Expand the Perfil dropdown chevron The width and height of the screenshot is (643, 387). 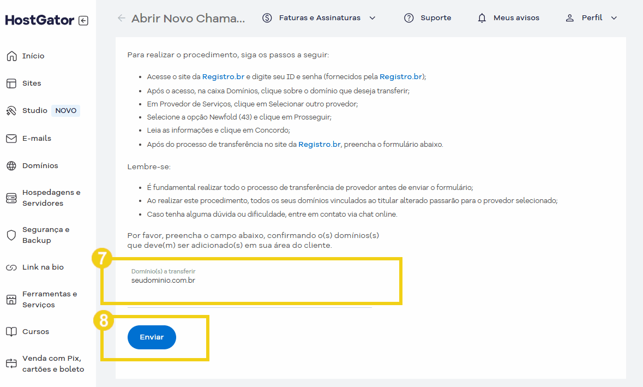(614, 18)
